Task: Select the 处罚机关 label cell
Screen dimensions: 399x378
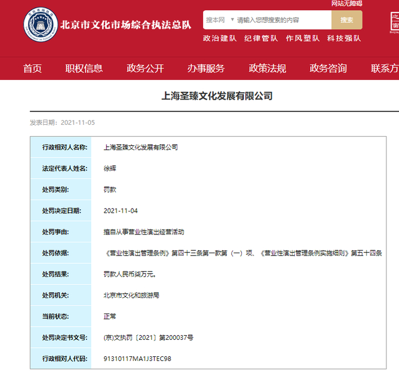Action: [x=61, y=295]
